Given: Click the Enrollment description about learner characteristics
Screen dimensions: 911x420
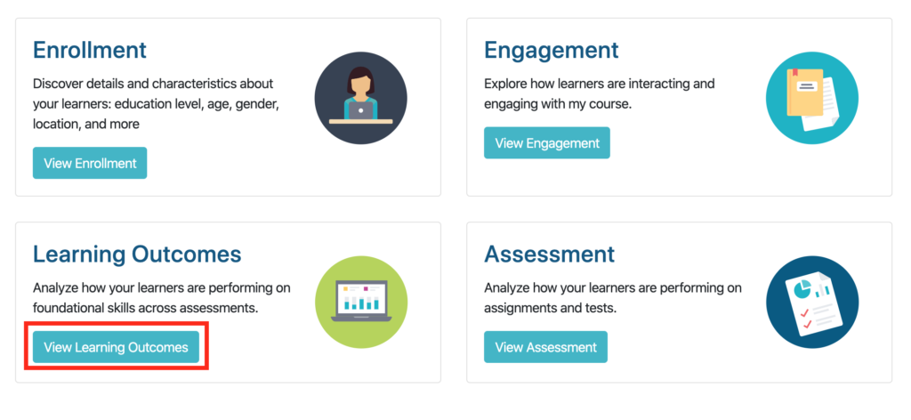Looking at the screenshot, I should point(157,104).
